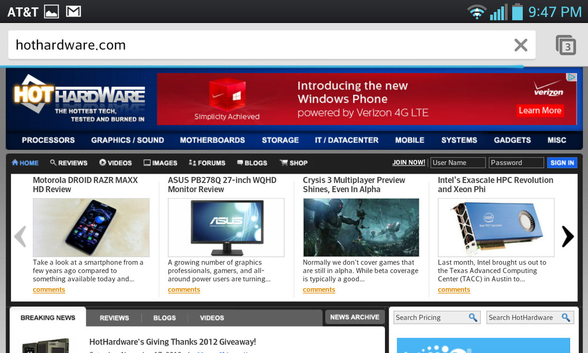
Task: Clear the URL with the X icon
Action: point(521,45)
